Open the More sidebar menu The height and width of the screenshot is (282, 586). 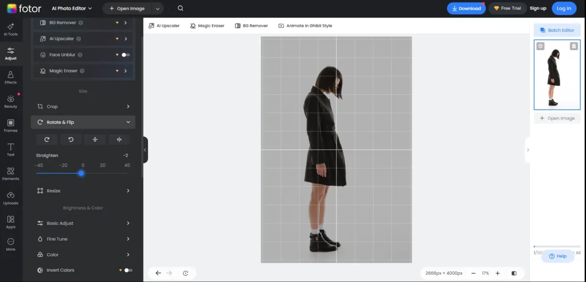11,244
